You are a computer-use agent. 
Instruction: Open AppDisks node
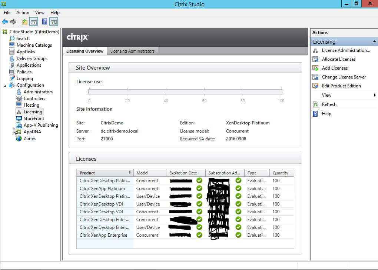(26, 52)
